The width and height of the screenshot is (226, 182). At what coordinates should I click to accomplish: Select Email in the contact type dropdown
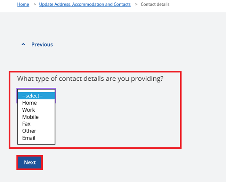(x=36, y=138)
